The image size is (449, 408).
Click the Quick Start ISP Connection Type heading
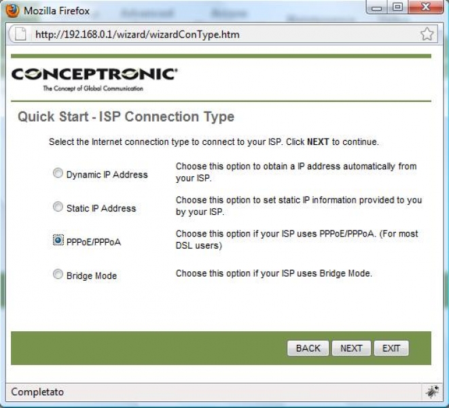[126, 117]
